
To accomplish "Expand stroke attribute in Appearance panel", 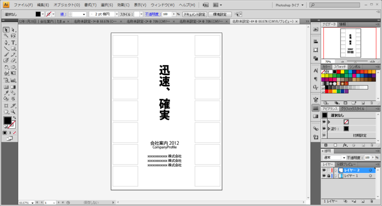I will click(329, 122).
